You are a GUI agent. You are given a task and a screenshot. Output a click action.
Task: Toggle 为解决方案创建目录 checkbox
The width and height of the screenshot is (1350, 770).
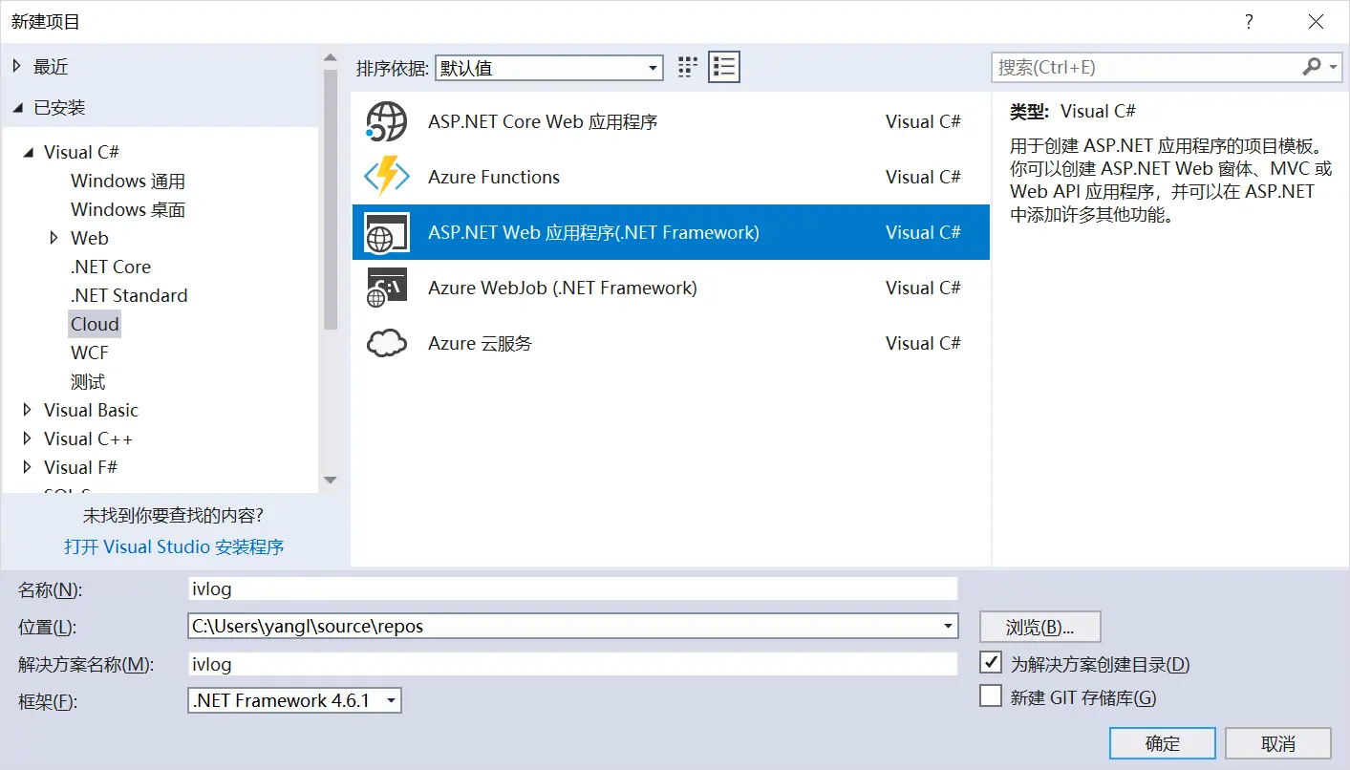tap(991, 663)
